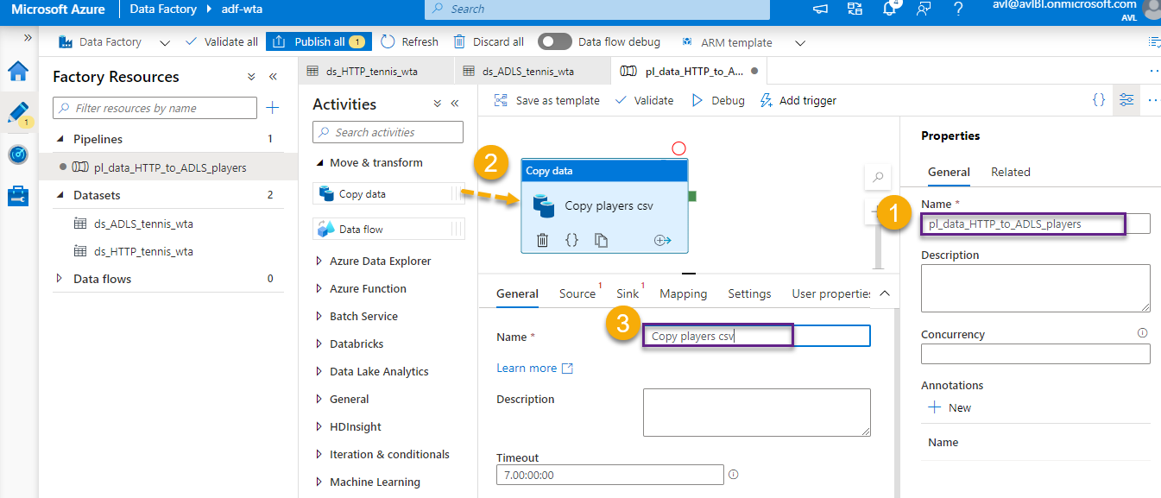Click the help question mark icon

(958, 9)
